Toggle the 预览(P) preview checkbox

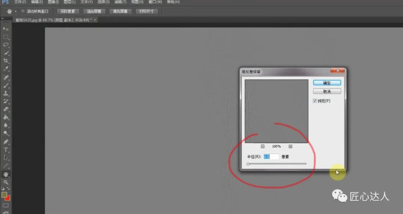point(314,101)
